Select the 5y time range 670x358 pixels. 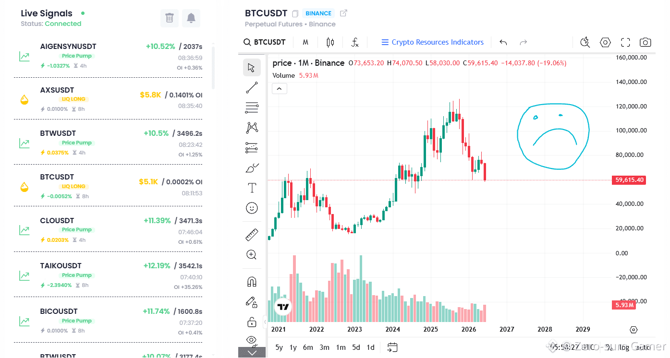point(279,347)
